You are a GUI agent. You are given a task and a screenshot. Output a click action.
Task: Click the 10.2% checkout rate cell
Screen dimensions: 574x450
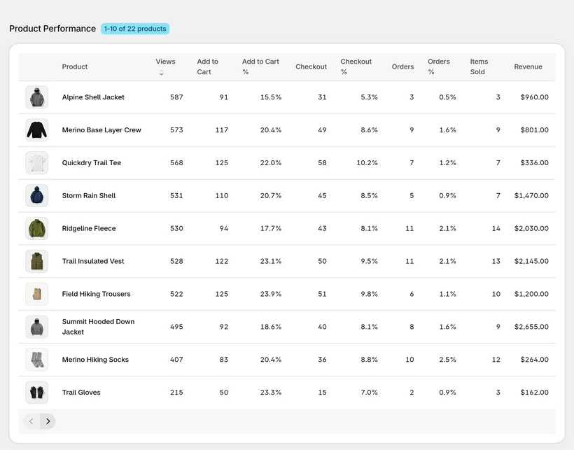pyautogui.click(x=367, y=163)
